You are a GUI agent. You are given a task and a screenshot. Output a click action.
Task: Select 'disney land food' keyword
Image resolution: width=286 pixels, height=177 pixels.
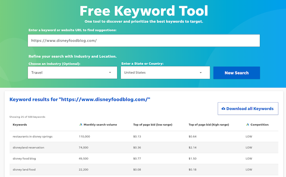click(24, 170)
